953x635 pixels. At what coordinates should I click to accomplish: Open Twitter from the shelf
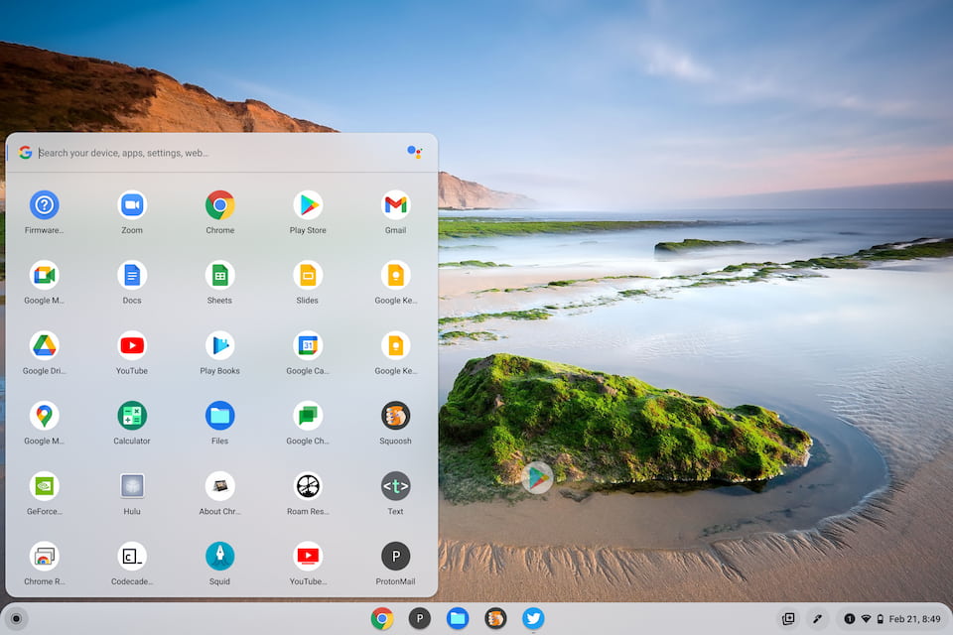533,618
